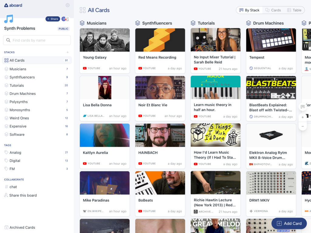The height and width of the screenshot is (233, 311).
Task: Zoom out with floating minus button
Action: point(303,127)
